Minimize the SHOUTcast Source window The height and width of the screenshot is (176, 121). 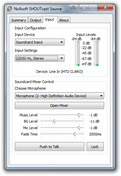tap(84, 8)
